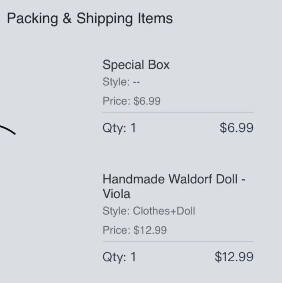The height and width of the screenshot is (283, 282).
Task: Click the Clothes+Doll style value
Action: 164,211
